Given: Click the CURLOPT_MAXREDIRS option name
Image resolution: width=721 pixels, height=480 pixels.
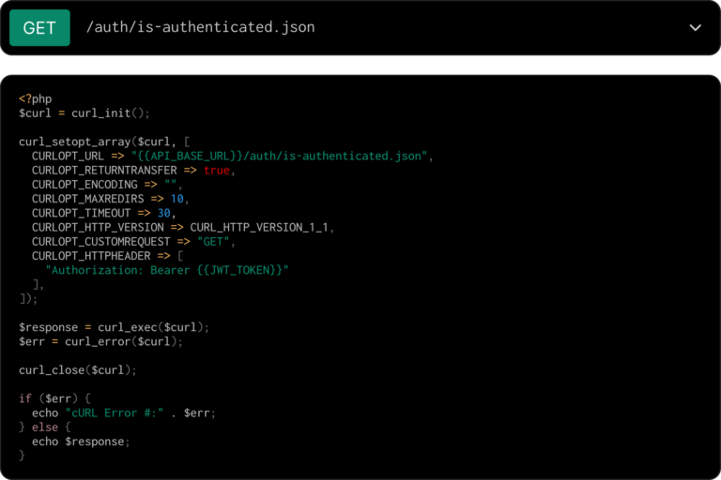Looking at the screenshot, I should 88,199.
